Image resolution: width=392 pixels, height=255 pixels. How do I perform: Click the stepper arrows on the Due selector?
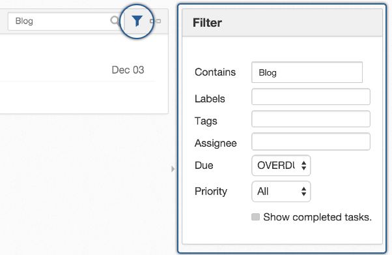pyautogui.click(x=303, y=165)
